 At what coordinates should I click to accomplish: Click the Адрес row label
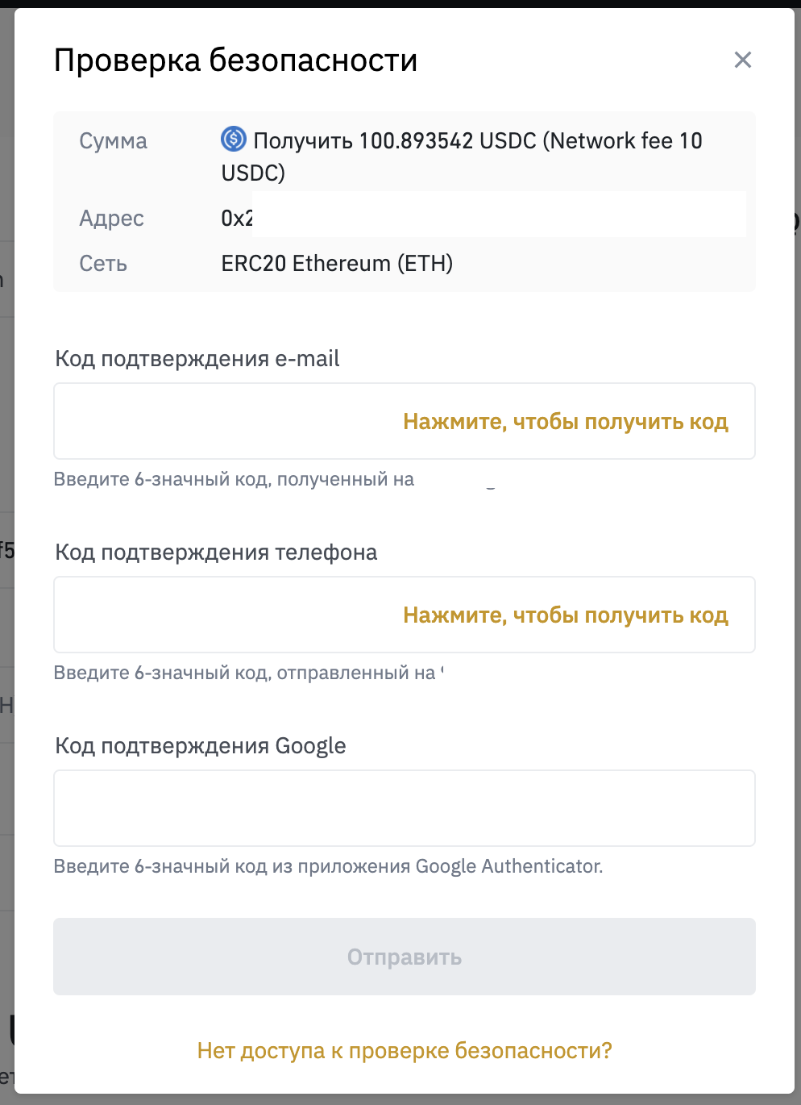[x=111, y=219]
